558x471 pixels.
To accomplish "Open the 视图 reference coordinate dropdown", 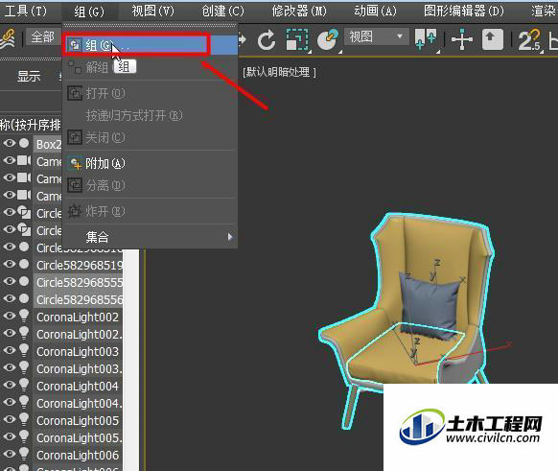I will pyautogui.click(x=376, y=36).
